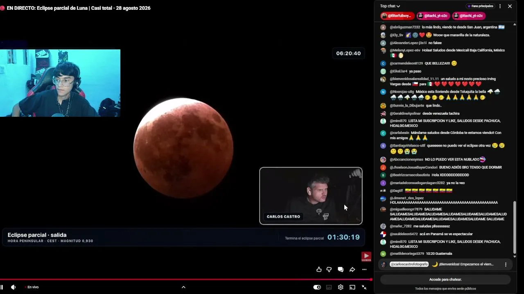Select username @Abccancionesymas in chat
The width and height of the screenshot is (524, 294).
tap(407, 159)
